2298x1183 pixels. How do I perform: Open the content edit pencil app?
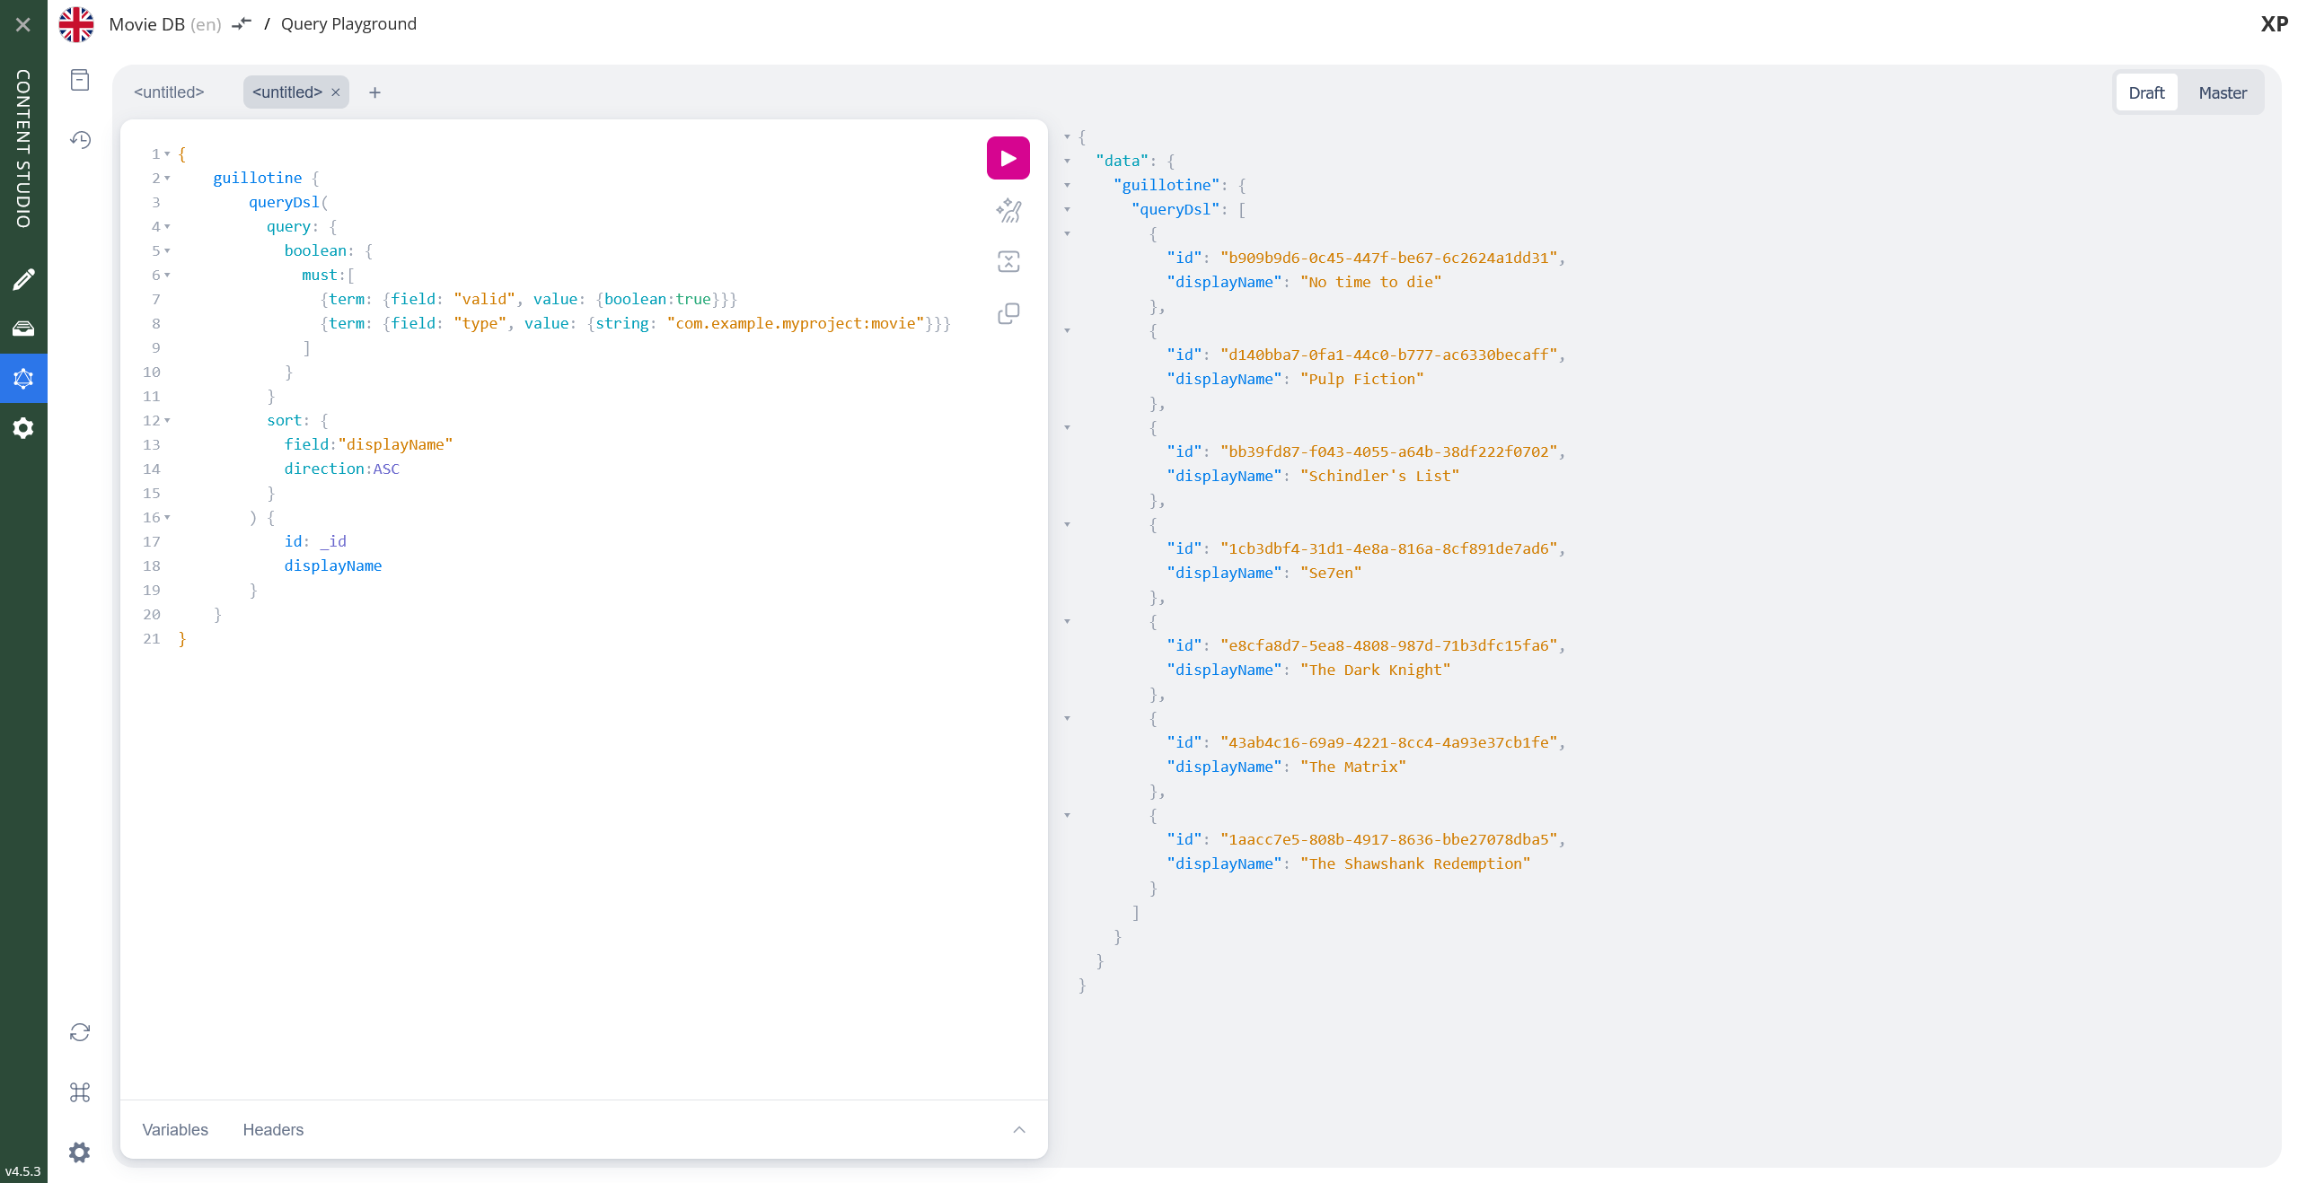click(23, 279)
